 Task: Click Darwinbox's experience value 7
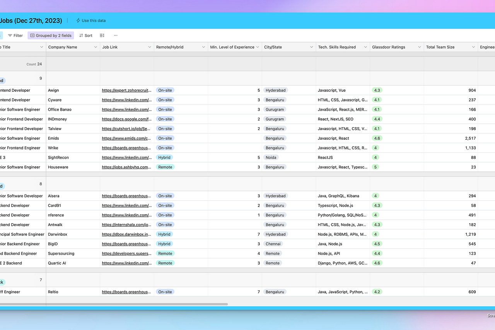click(259, 234)
